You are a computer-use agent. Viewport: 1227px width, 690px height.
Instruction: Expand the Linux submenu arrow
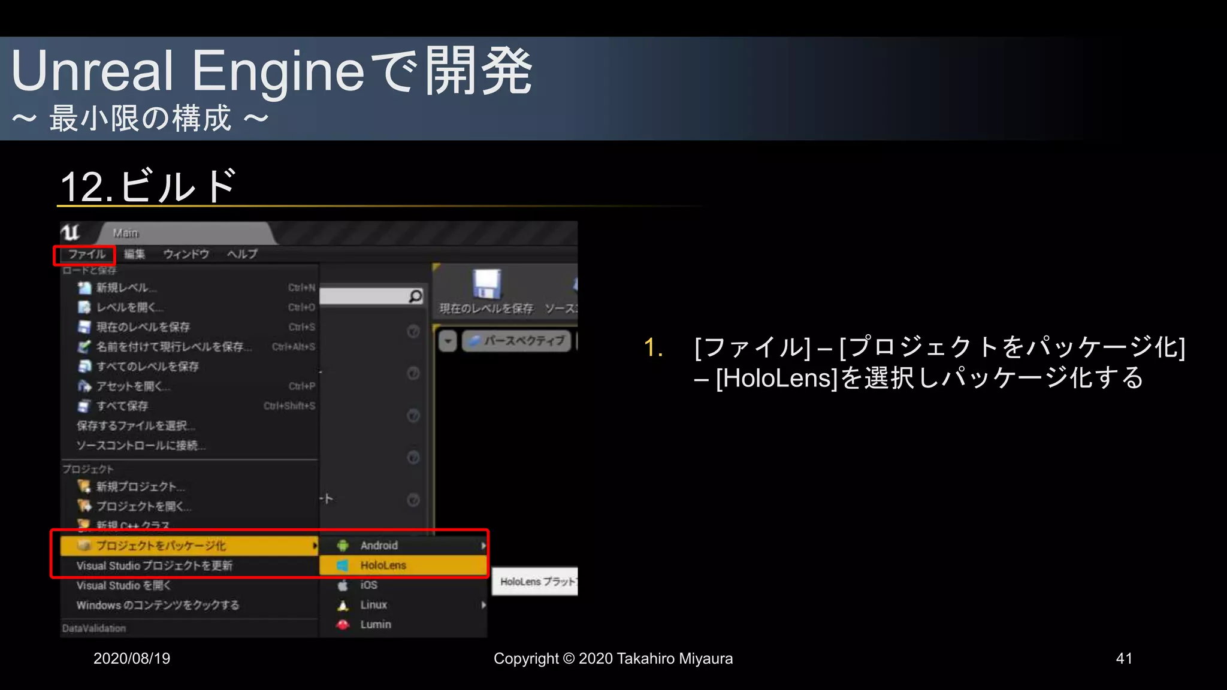click(483, 605)
